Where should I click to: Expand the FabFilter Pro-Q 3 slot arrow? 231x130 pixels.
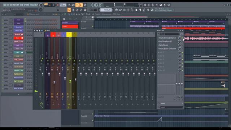[x=158, y=42]
